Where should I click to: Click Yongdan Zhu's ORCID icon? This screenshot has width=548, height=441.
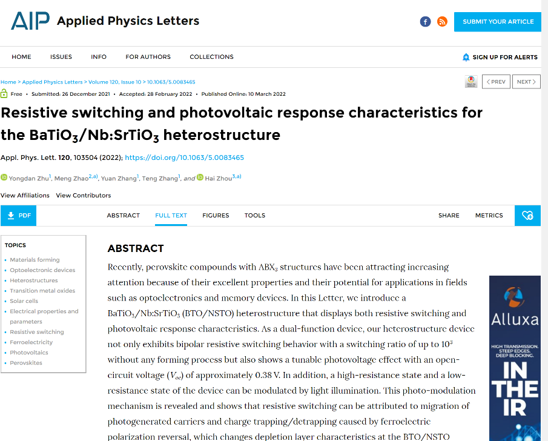(4, 177)
